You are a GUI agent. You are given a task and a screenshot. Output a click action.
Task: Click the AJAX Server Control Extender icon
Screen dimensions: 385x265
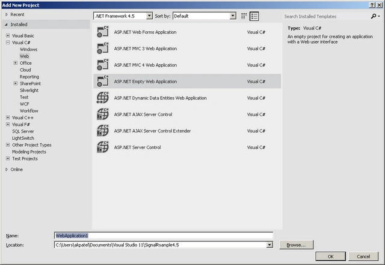point(103,131)
